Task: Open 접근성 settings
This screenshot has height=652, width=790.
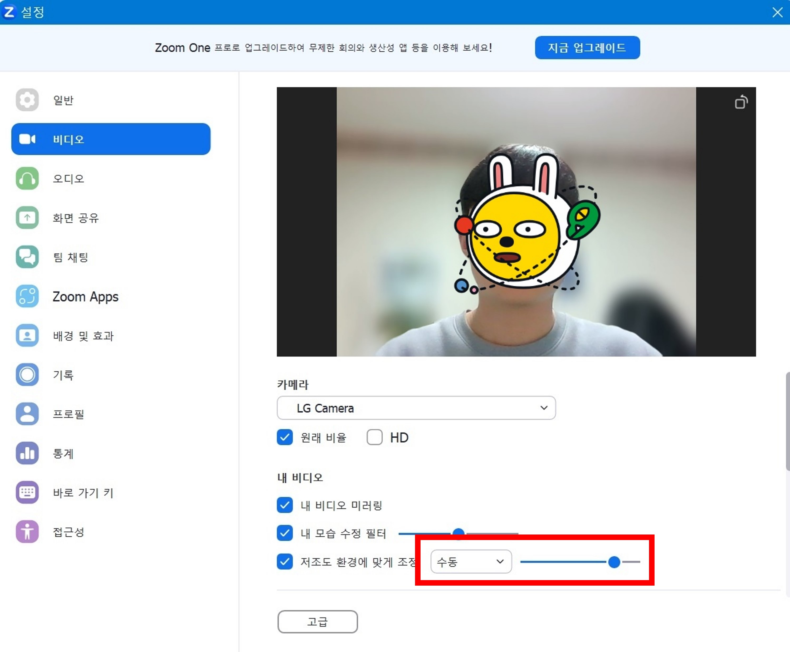Action: tap(111, 531)
